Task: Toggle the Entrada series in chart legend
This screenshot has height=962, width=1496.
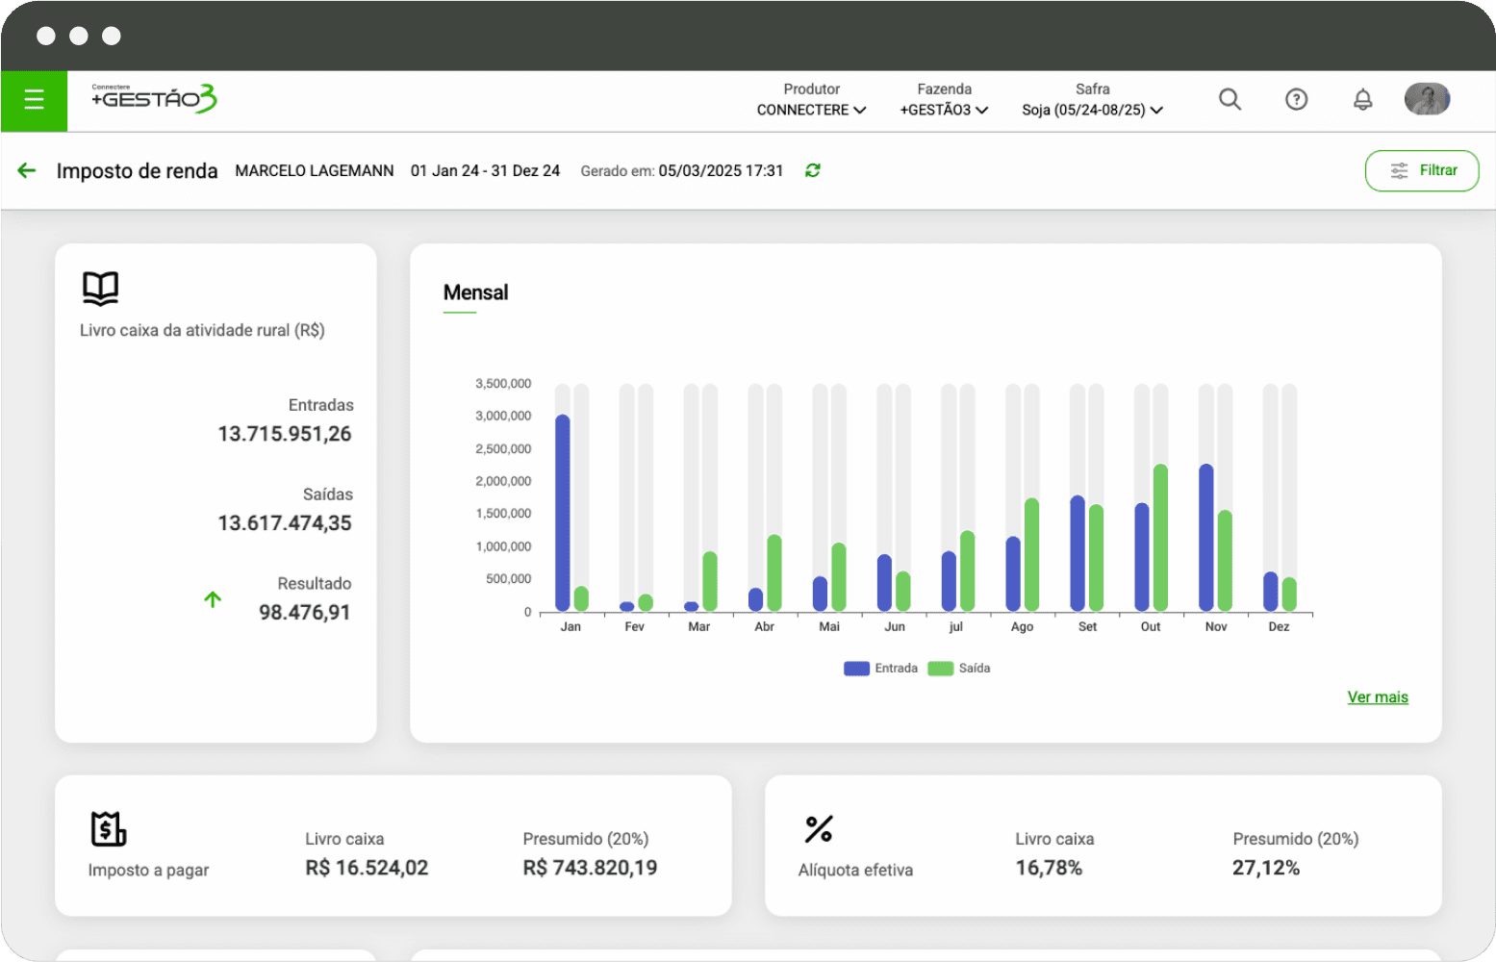Action: 880,669
